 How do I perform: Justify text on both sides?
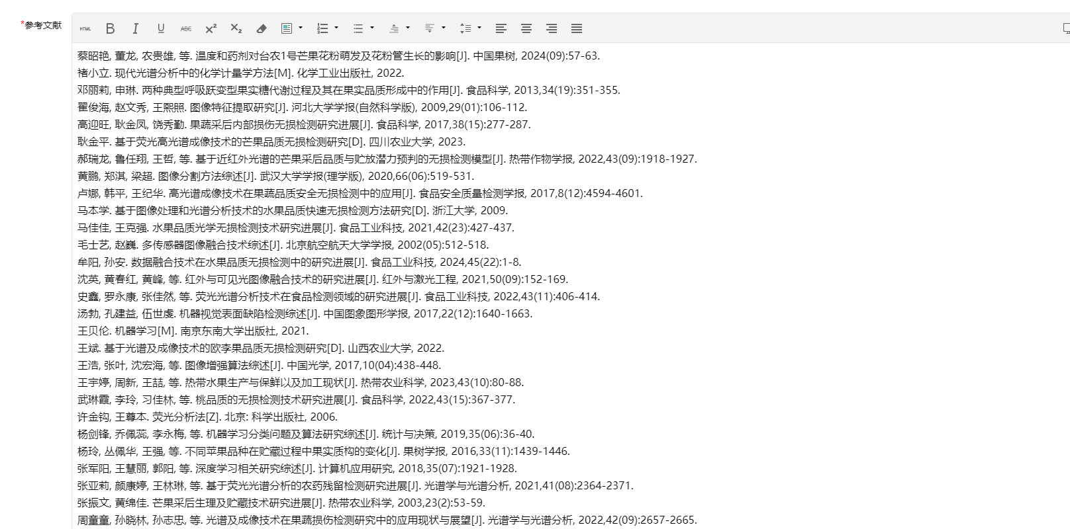click(577, 28)
